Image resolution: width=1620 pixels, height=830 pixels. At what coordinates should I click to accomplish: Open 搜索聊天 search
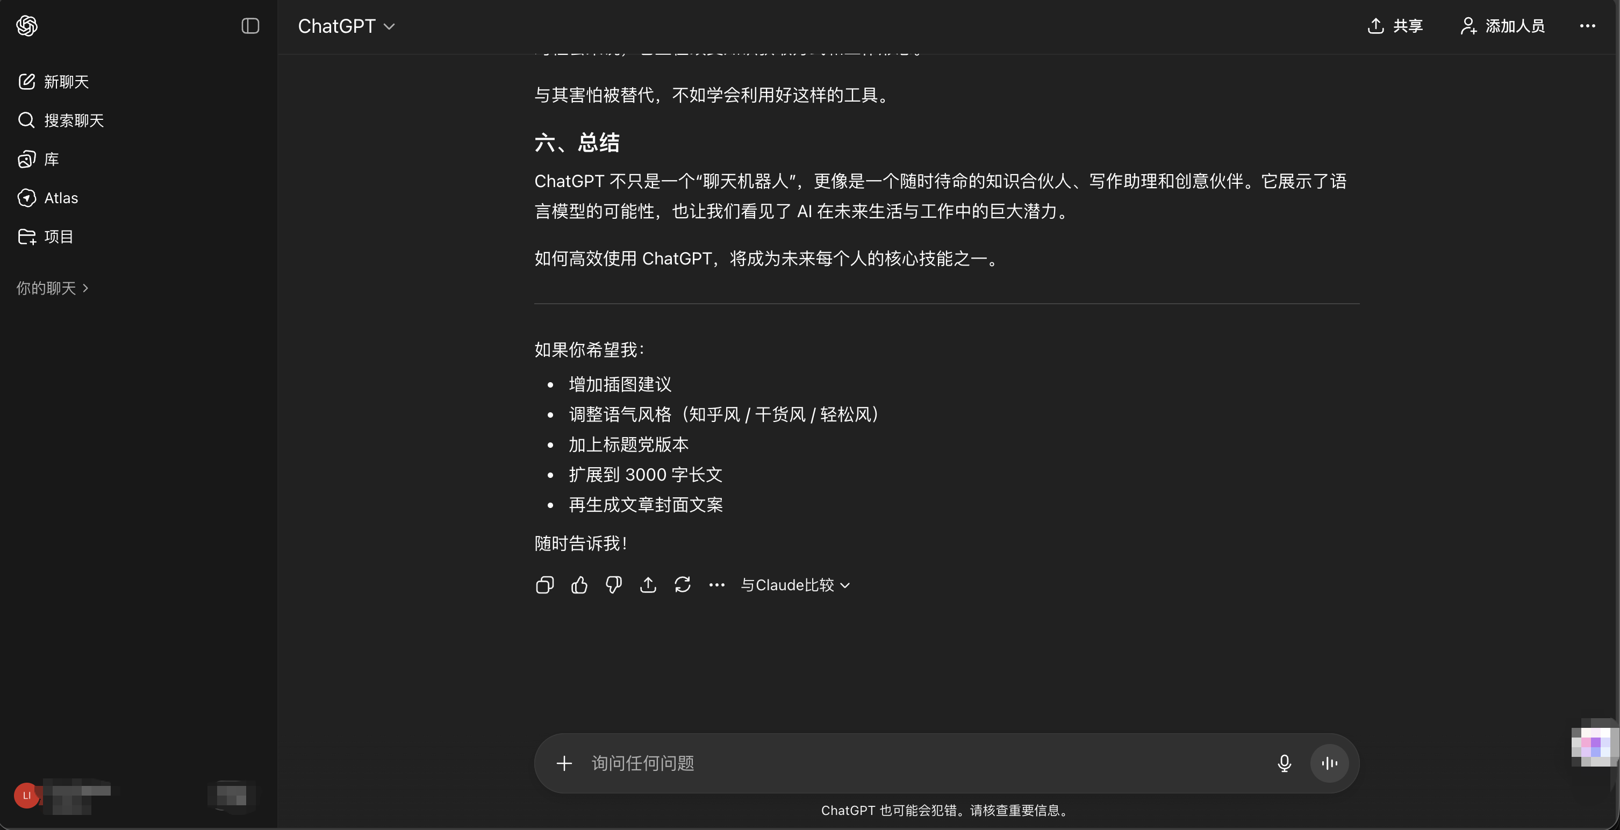coord(74,121)
